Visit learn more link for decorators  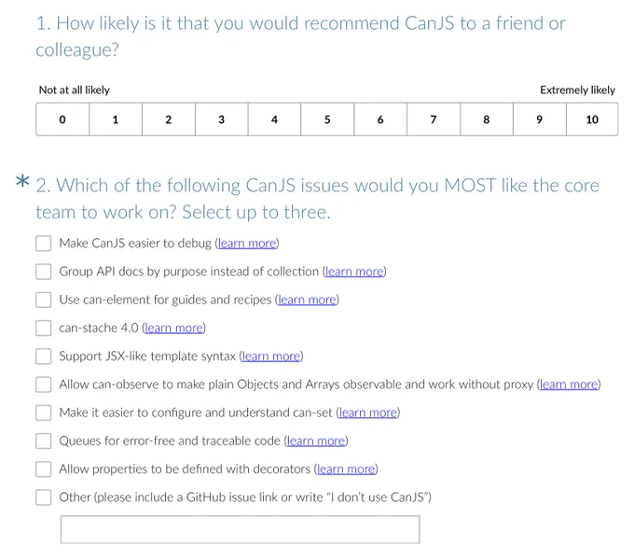346,469
